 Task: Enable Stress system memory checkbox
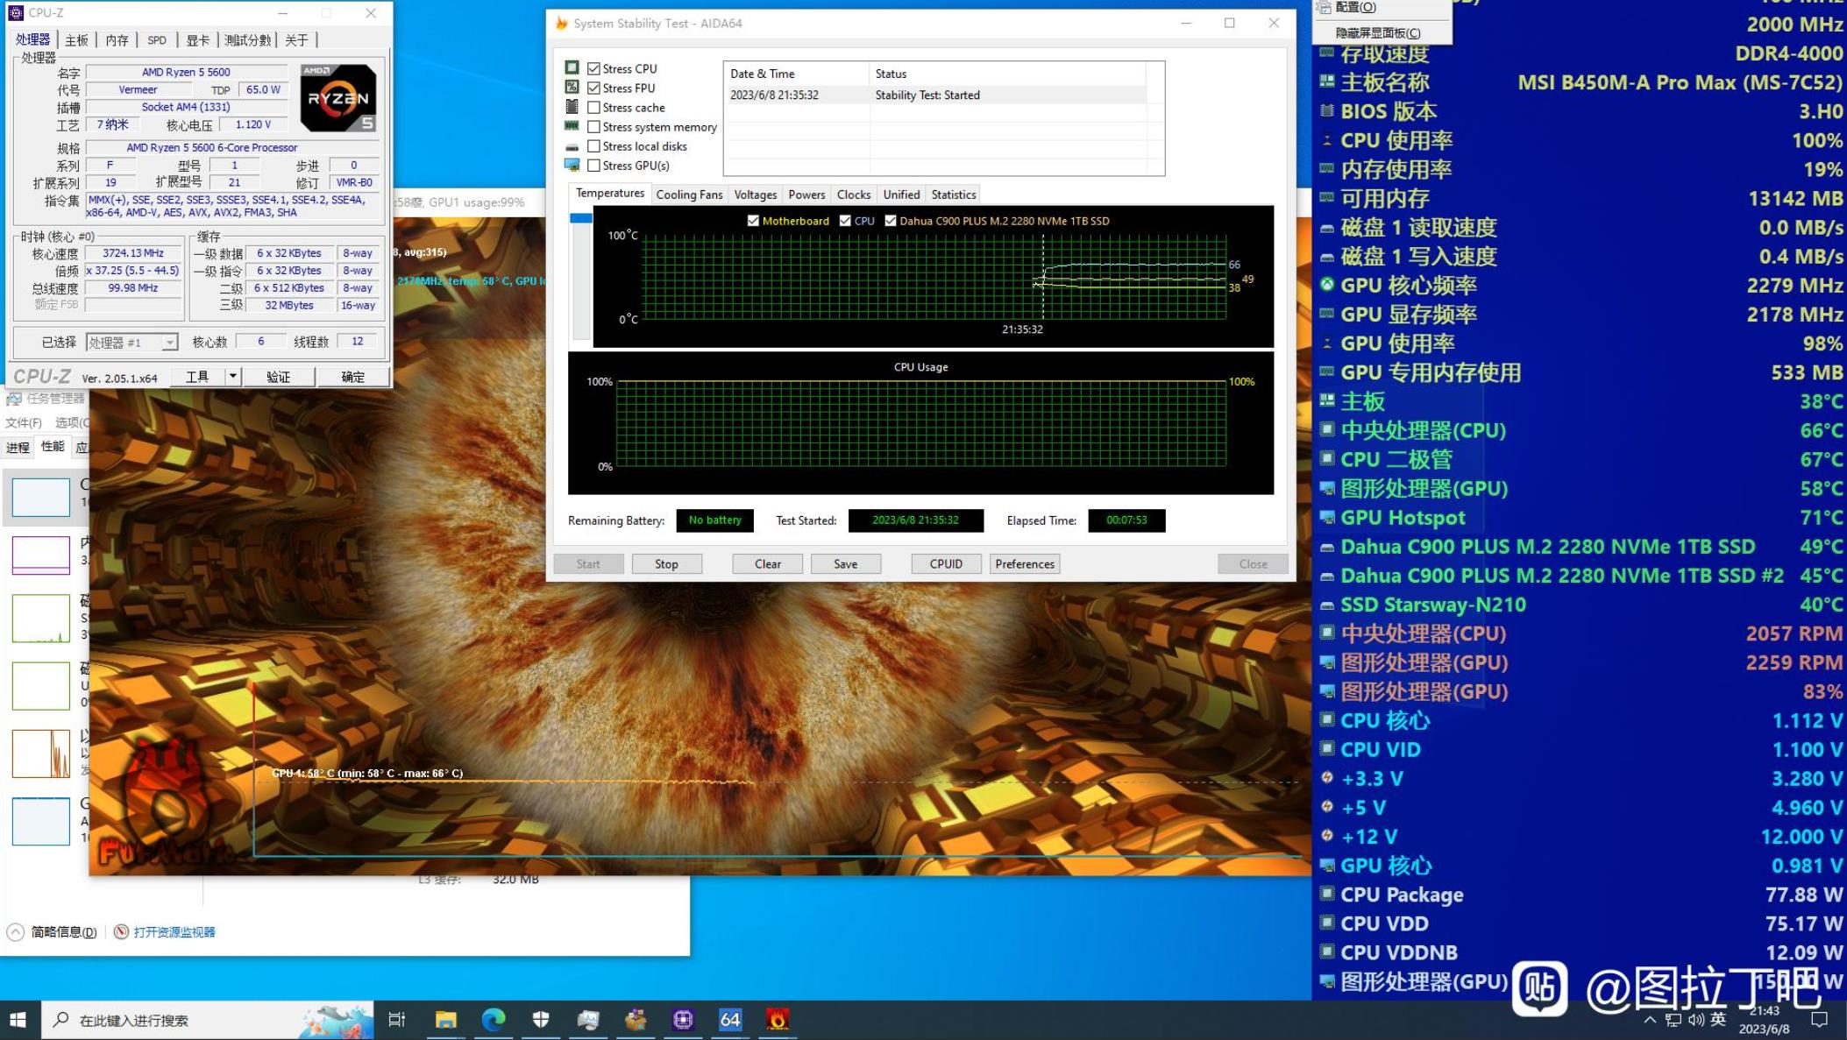594,127
